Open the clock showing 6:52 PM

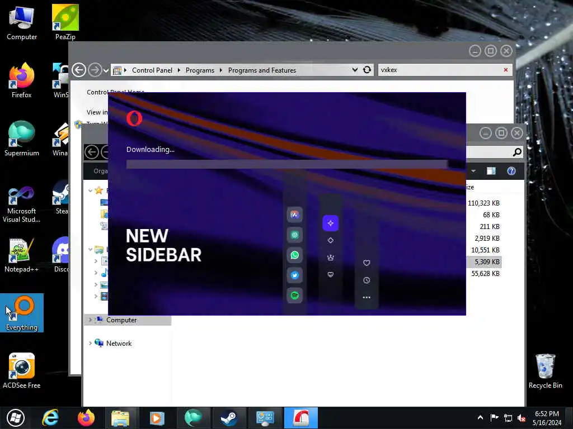pos(547,418)
